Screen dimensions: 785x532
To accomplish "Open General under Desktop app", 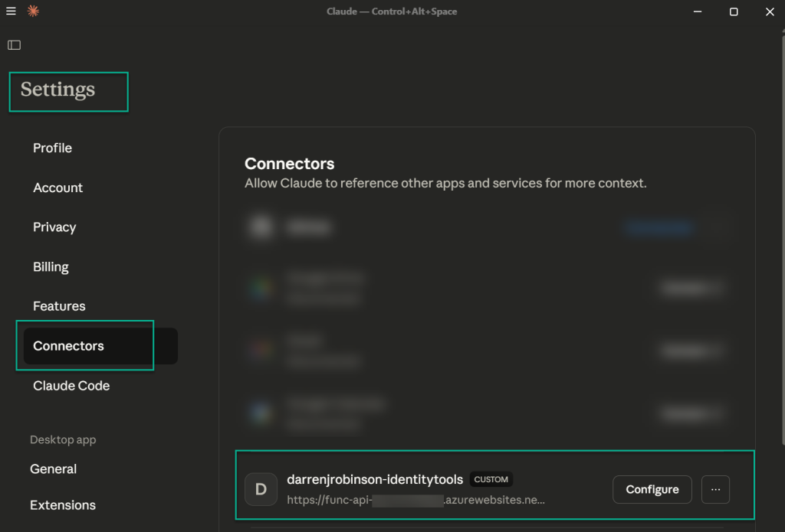I will click(53, 469).
